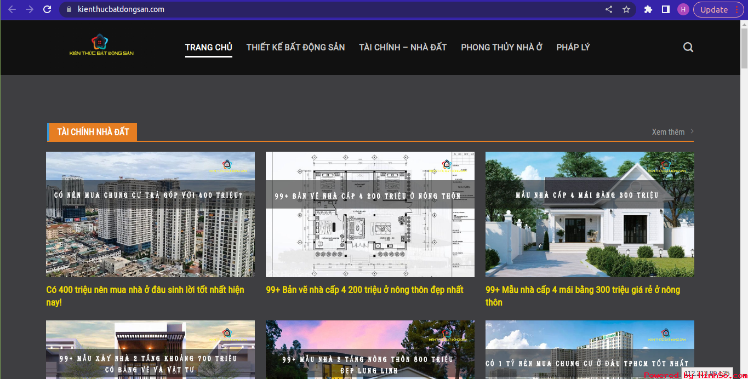Open article '99+ Bản vẽ nhà cấp 4 200 triệu'
This screenshot has width=748, height=379.
point(364,290)
